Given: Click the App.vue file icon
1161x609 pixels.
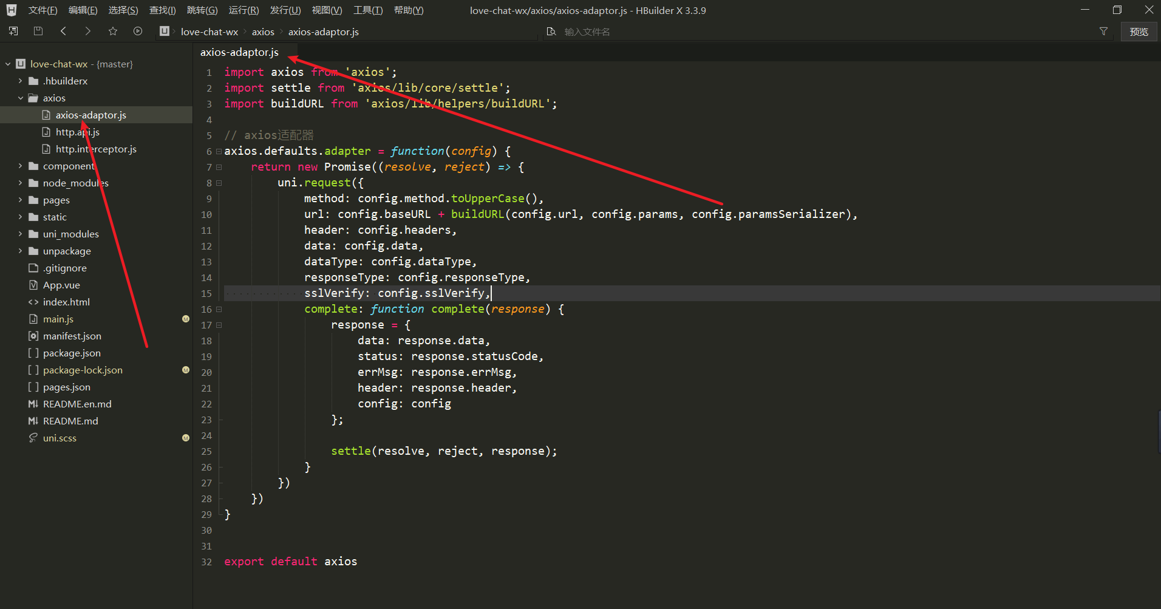Looking at the screenshot, I should (33, 285).
